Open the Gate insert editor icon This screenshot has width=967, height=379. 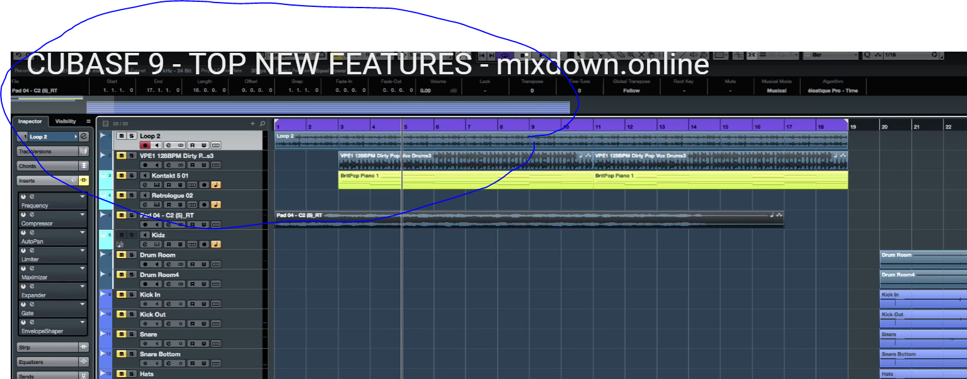point(32,305)
